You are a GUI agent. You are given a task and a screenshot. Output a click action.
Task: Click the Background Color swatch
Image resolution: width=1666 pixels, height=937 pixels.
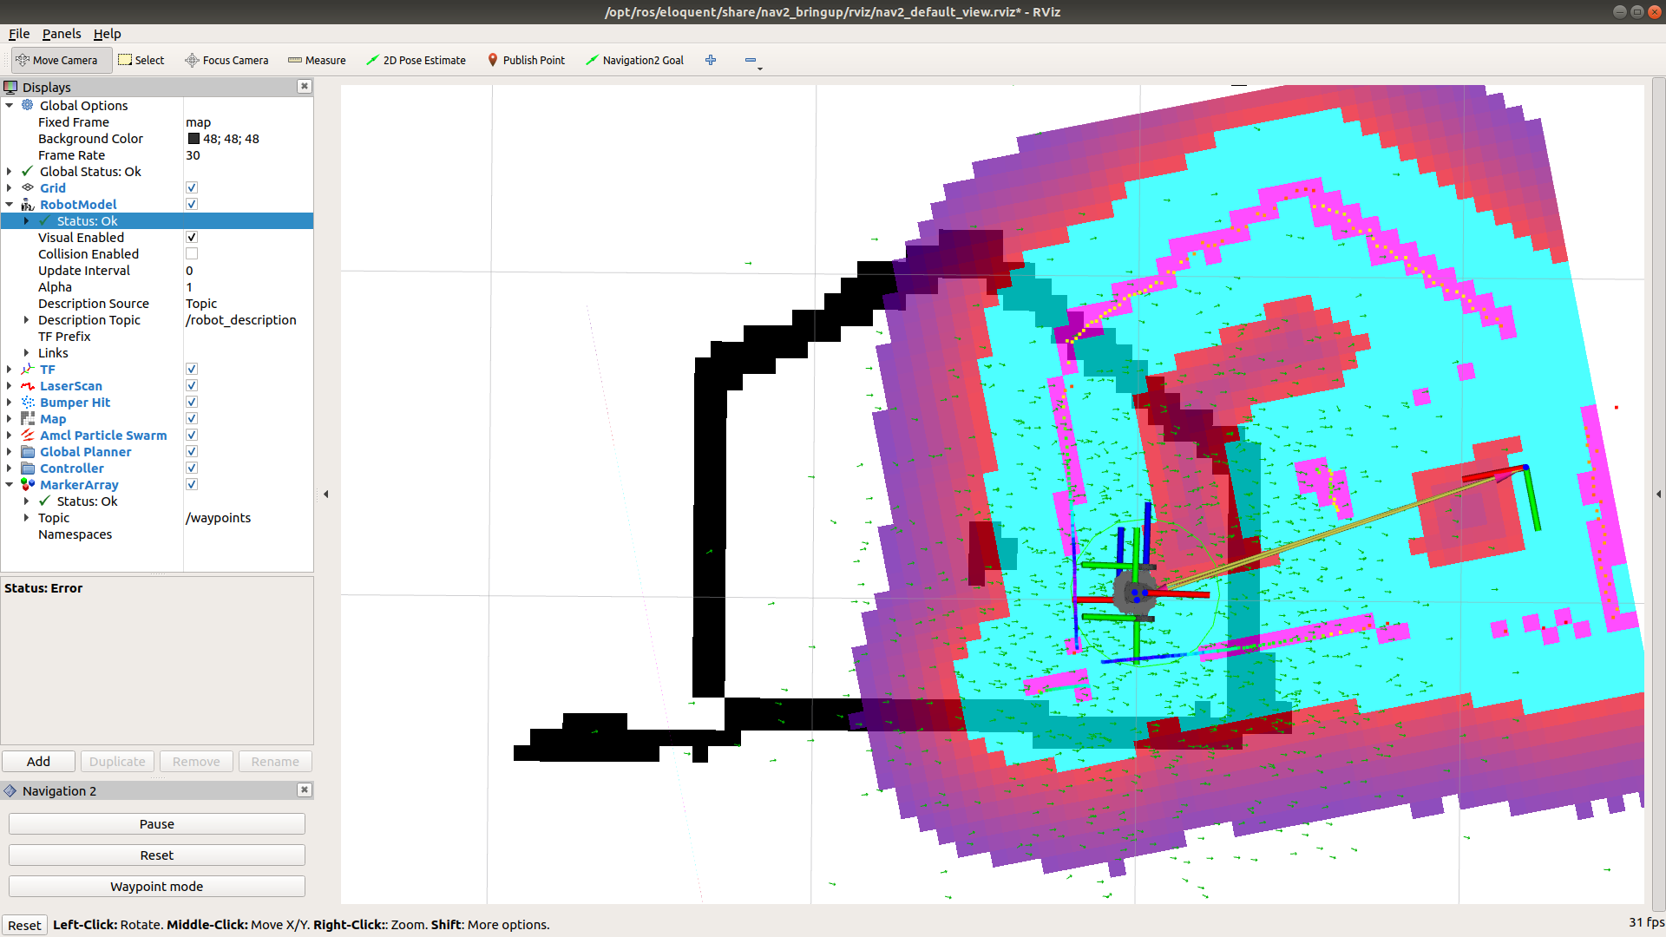pos(193,139)
